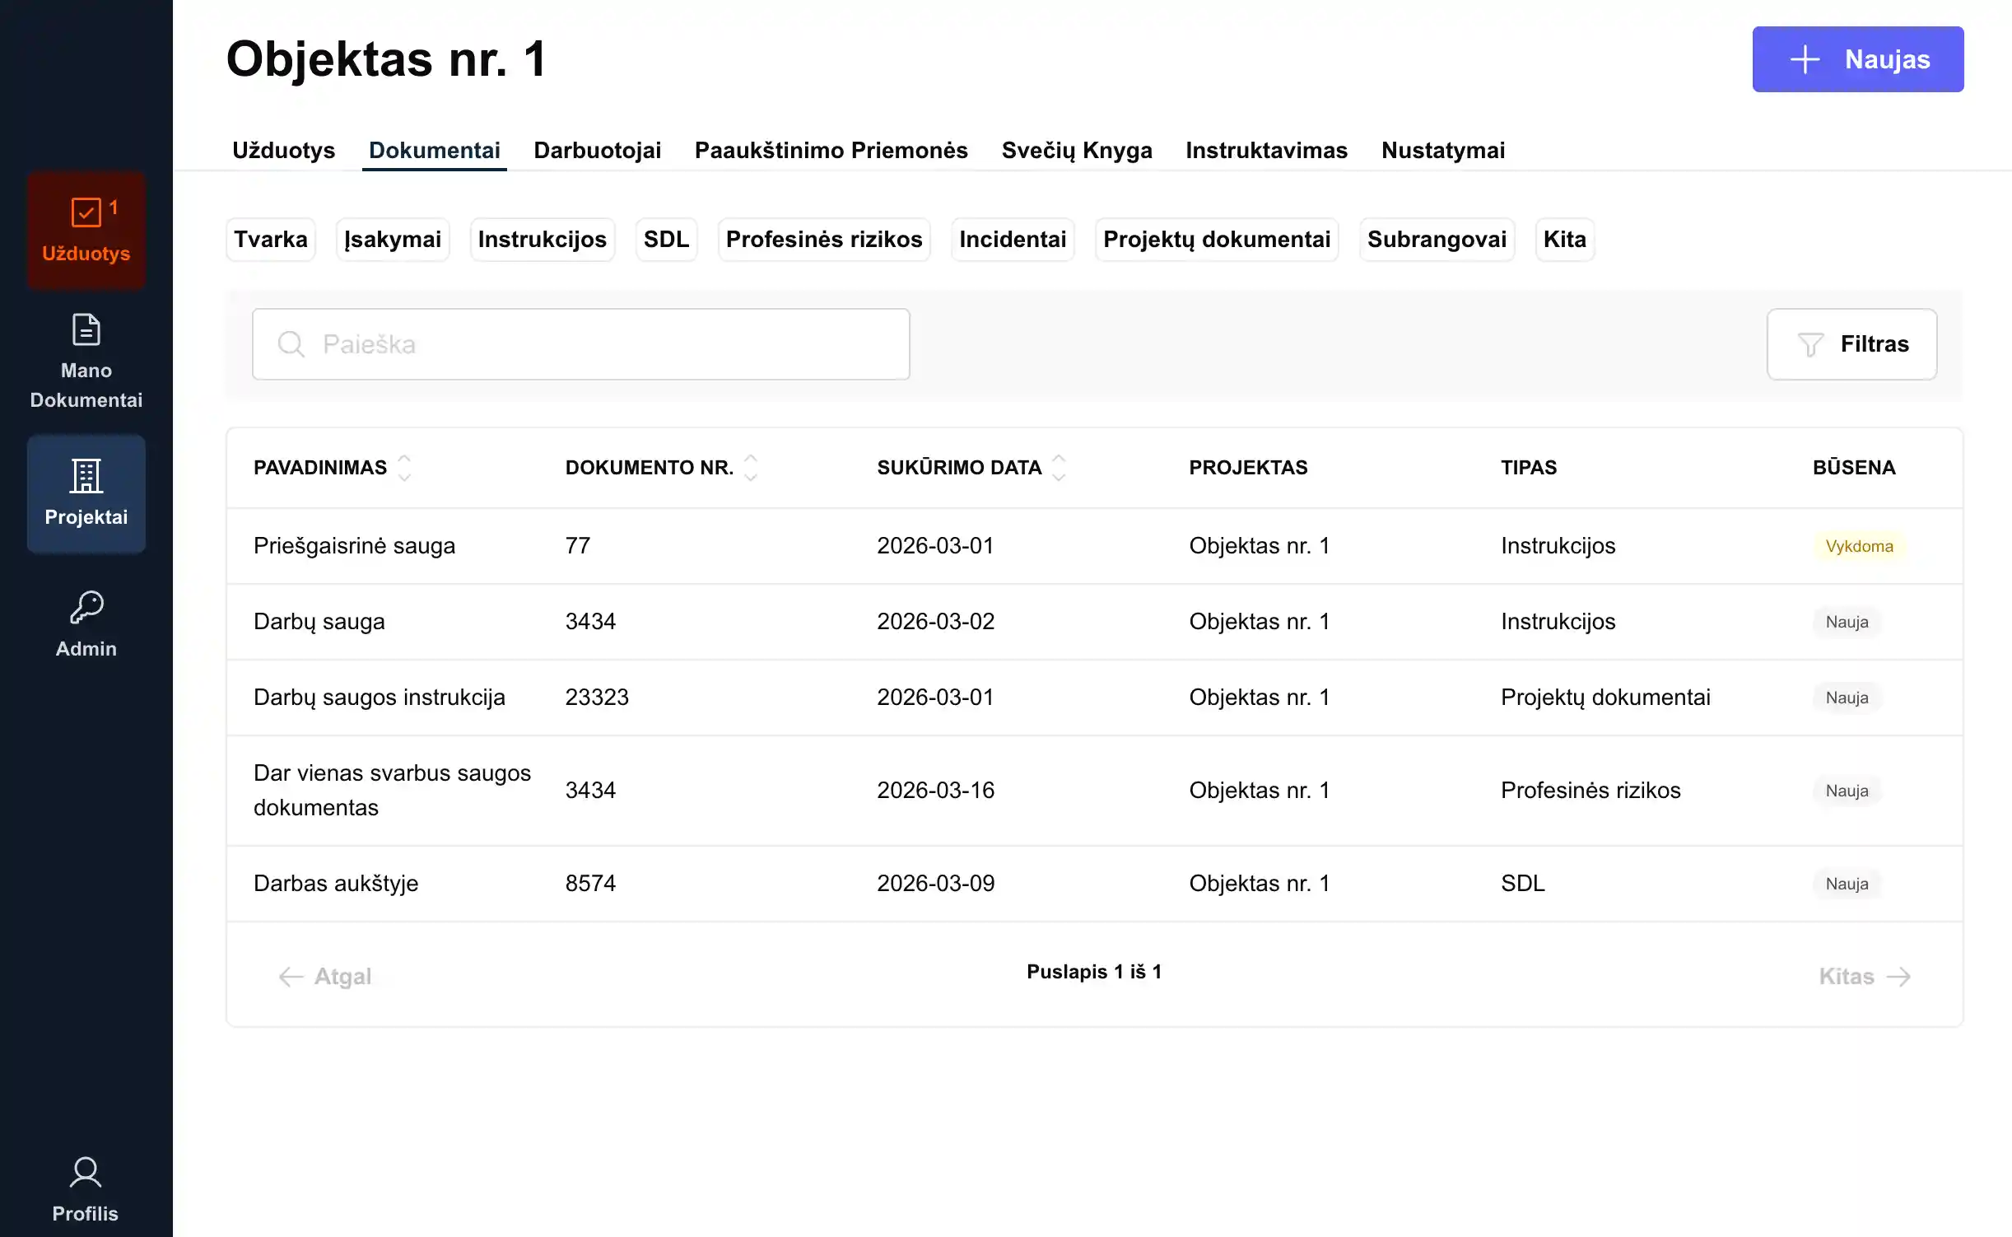Open Profilis user icon

(x=86, y=1172)
